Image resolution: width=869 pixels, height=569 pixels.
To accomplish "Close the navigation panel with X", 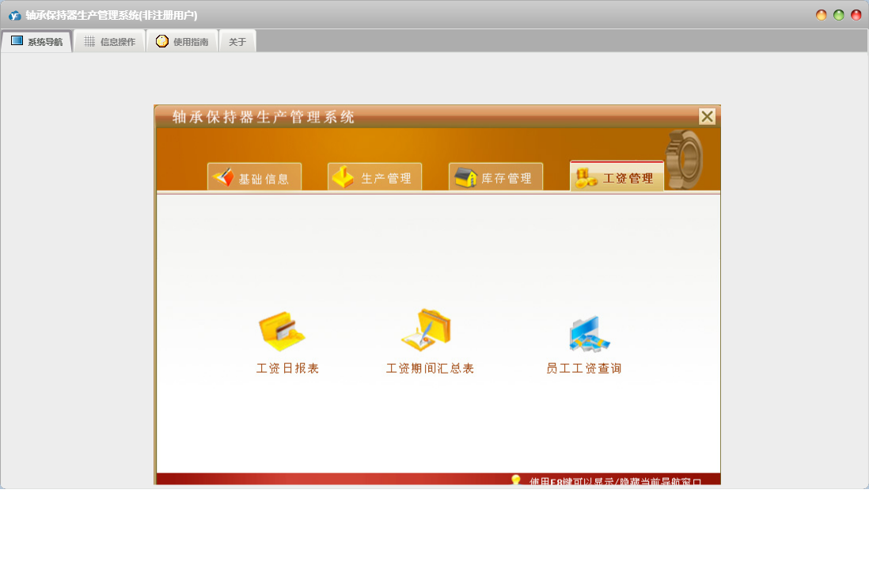I will click(708, 116).
